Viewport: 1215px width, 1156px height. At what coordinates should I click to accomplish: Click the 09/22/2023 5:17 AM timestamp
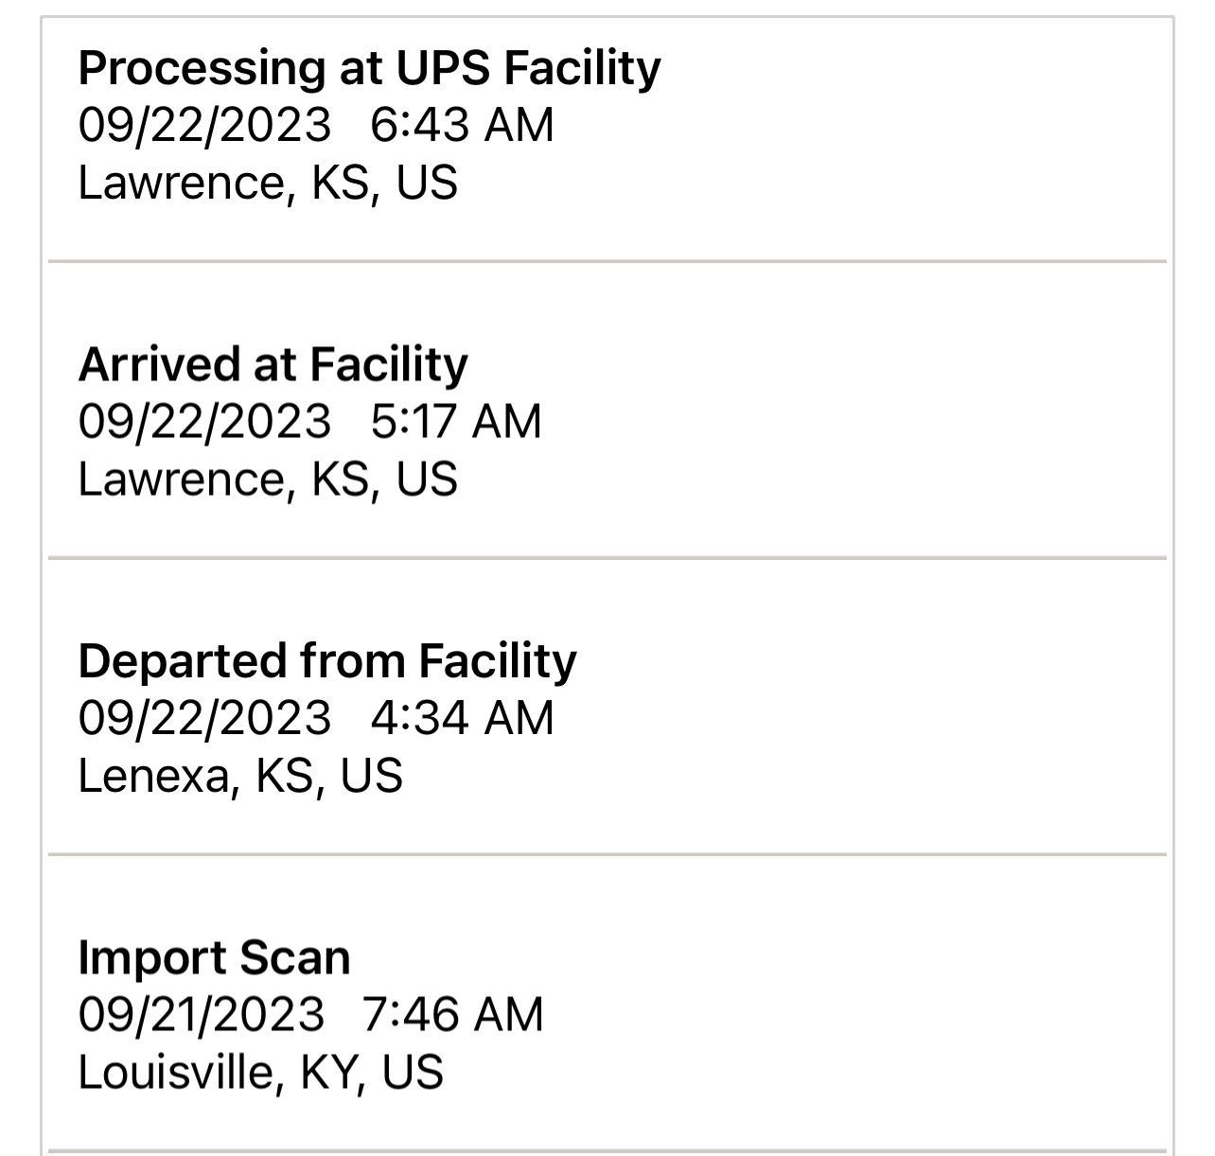[309, 422]
